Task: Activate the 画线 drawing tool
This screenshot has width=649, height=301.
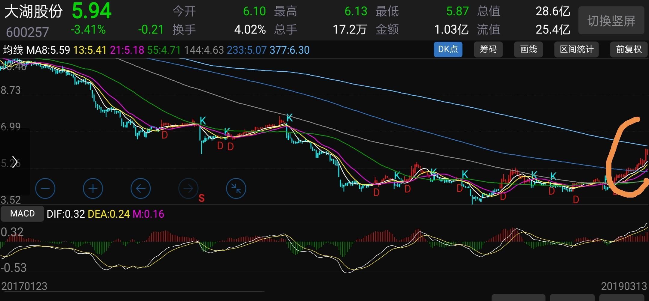Action: (x=528, y=49)
